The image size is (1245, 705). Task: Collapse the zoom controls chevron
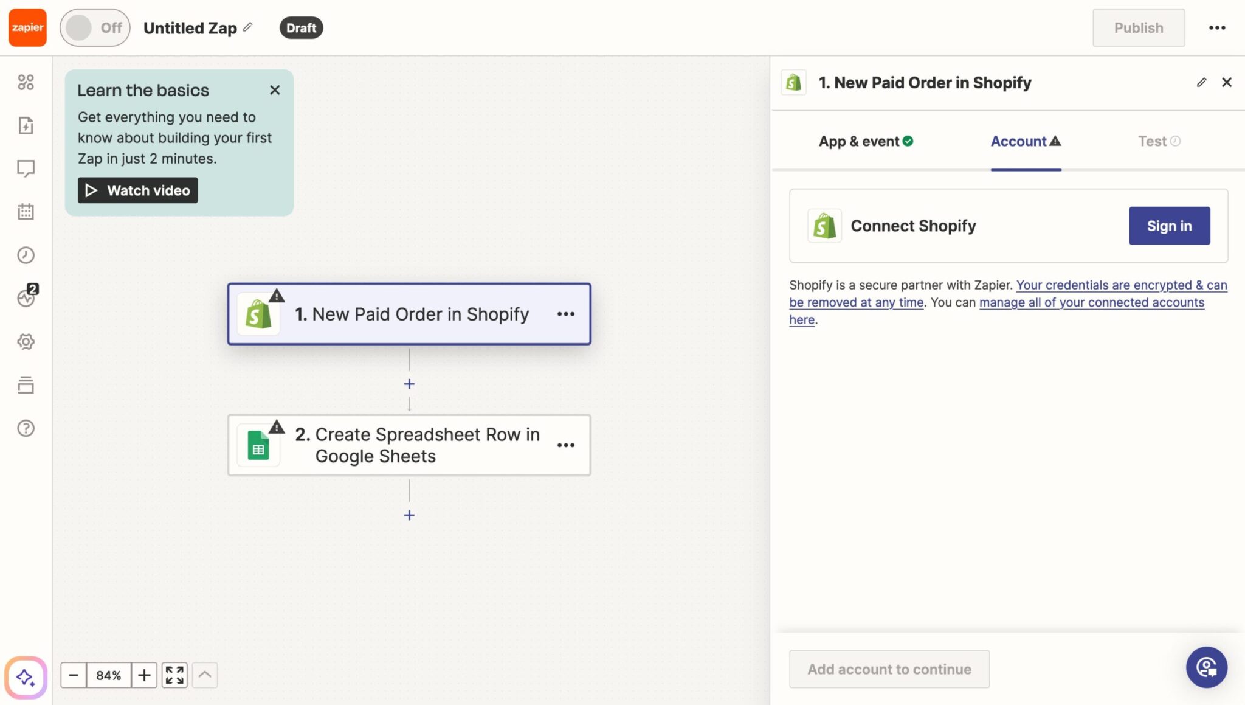205,675
